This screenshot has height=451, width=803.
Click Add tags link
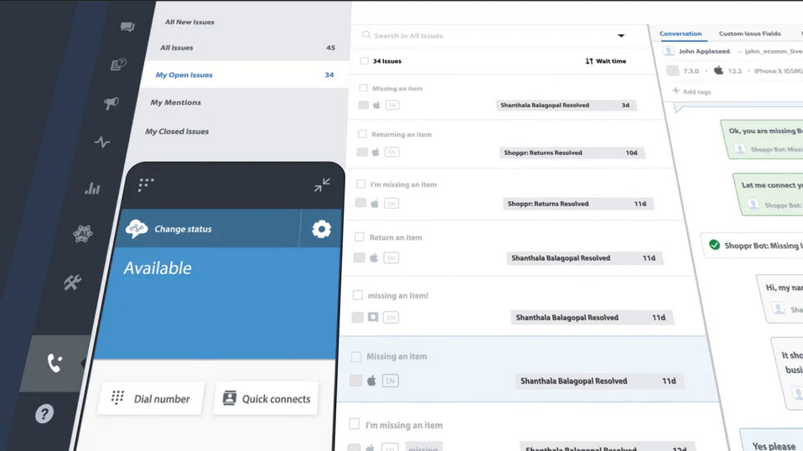point(697,91)
